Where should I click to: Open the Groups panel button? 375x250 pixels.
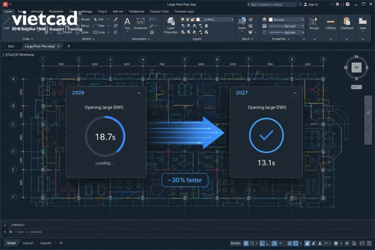(x=314, y=23)
